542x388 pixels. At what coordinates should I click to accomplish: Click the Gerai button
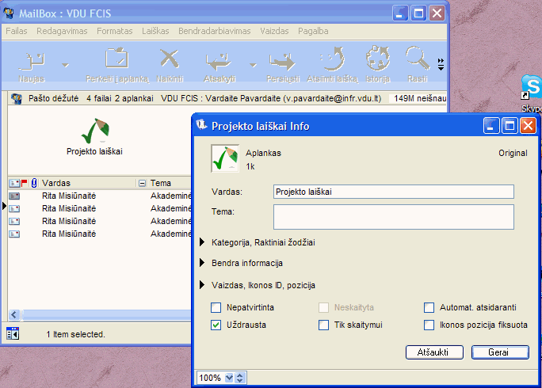[499, 352]
